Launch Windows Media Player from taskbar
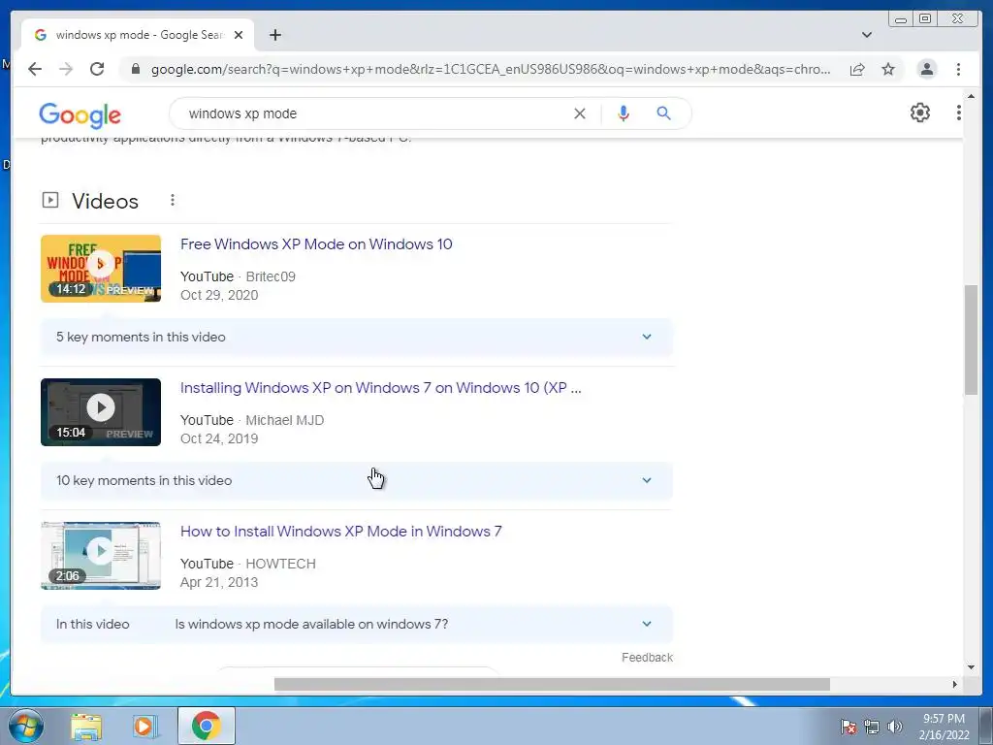The height and width of the screenshot is (745, 993). (x=144, y=727)
